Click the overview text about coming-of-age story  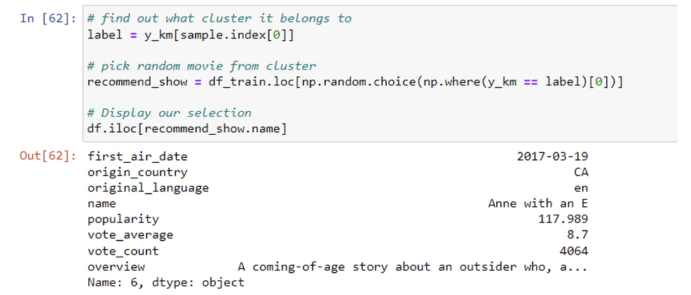413,267
